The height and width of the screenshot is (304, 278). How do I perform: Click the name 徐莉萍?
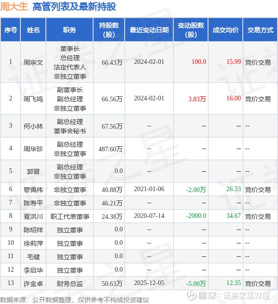pos(33,243)
